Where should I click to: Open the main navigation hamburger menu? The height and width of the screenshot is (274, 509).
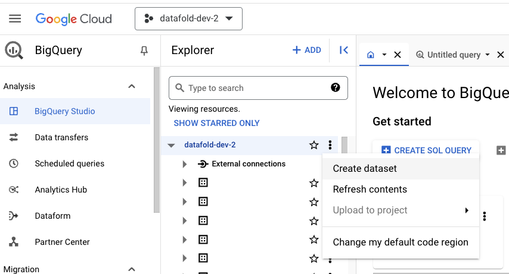(15, 19)
